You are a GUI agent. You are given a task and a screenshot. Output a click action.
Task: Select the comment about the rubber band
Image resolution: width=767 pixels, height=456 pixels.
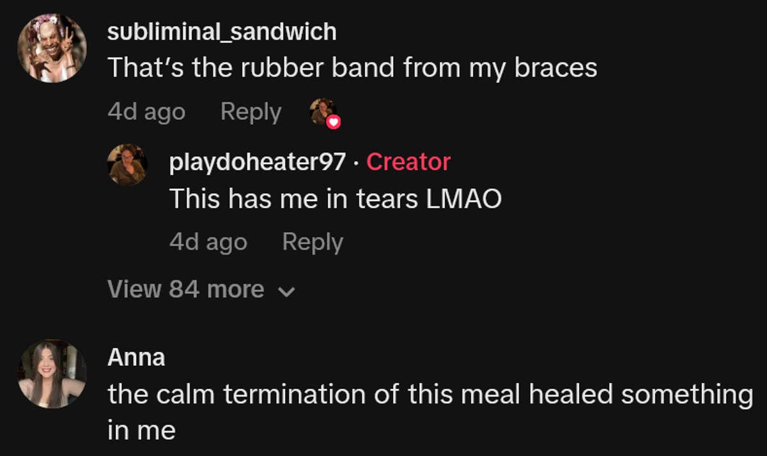pos(353,66)
